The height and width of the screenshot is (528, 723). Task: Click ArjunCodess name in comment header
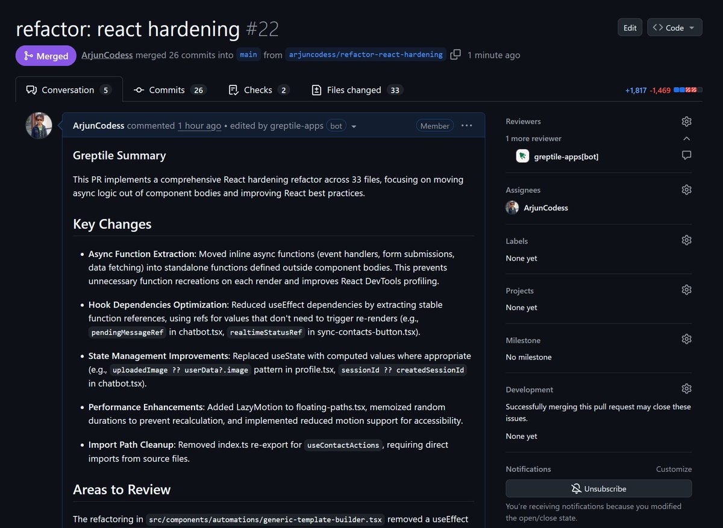(x=98, y=126)
